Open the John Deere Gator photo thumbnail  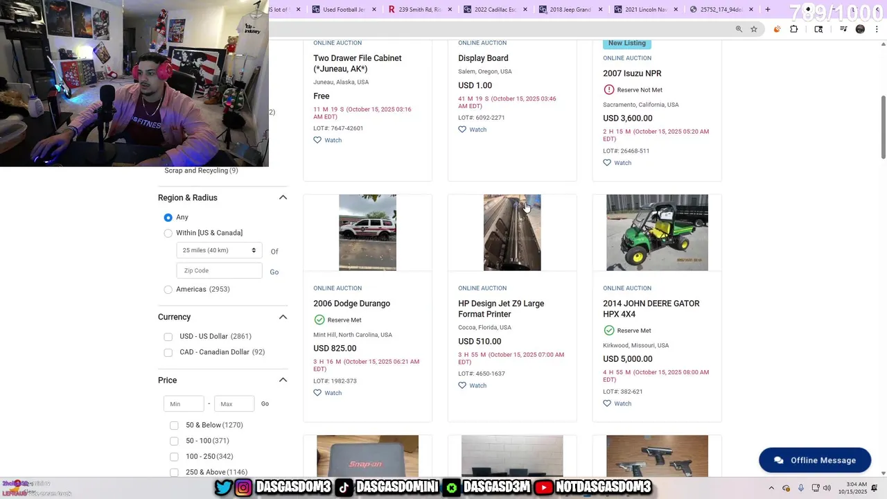(657, 232)
